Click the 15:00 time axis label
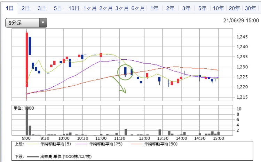Viewport: 261px width, 162px height. click(x=219, y=138)
